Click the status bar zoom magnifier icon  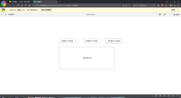(x=177, y=96)
